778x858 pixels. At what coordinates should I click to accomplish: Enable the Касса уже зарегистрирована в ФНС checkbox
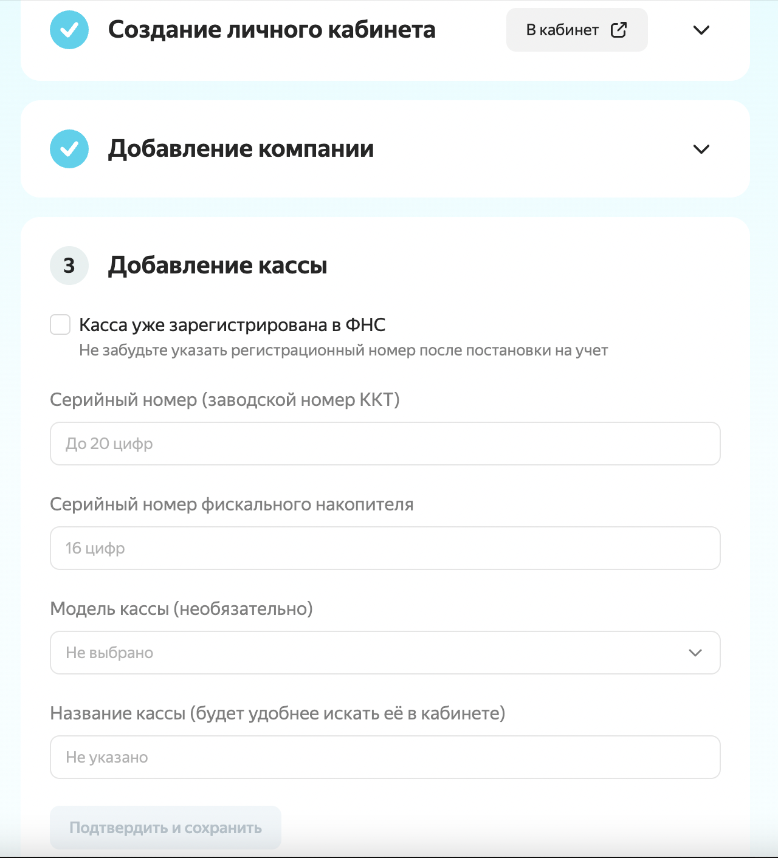click(60, 324)
